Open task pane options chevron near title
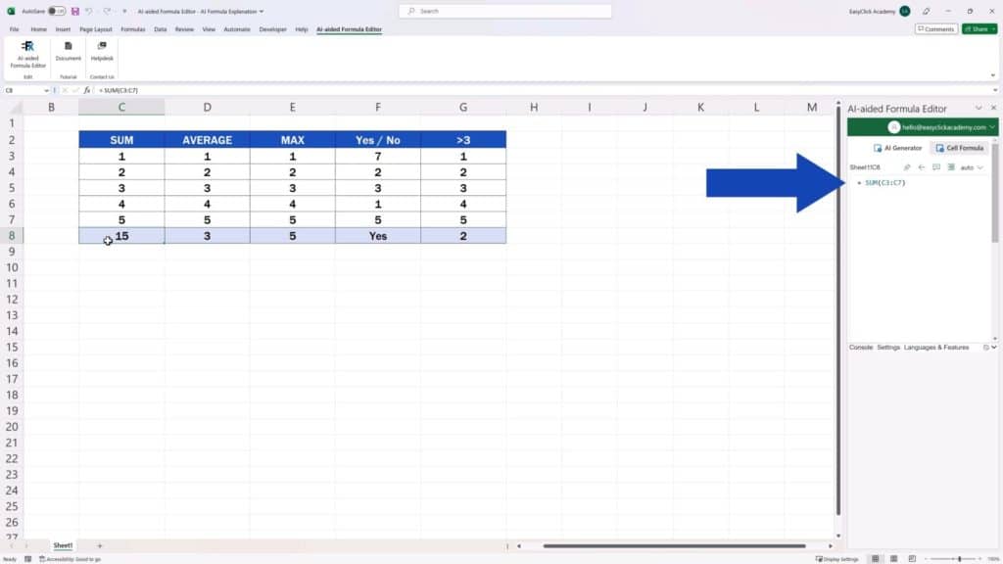The height and width of the screenshot is (564, 1003). 979,108
